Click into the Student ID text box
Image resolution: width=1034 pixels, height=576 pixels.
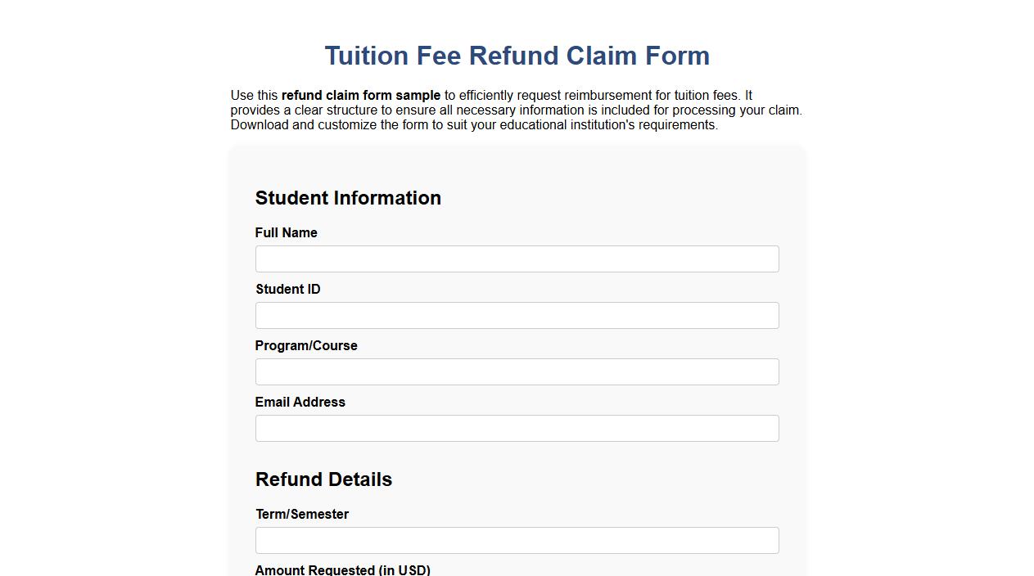(x=517, y=315)
